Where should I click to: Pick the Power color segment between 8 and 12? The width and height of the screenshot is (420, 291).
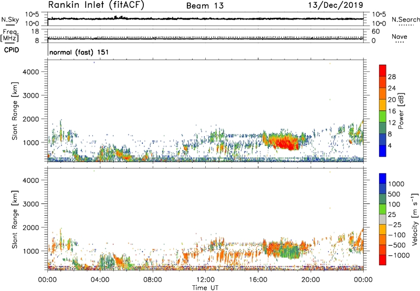point(383,128)
